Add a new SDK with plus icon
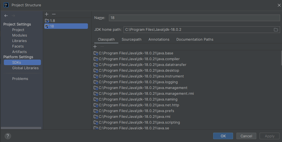Image resolution: width=282 pixels, height=142 pixels. pos(46,14)
